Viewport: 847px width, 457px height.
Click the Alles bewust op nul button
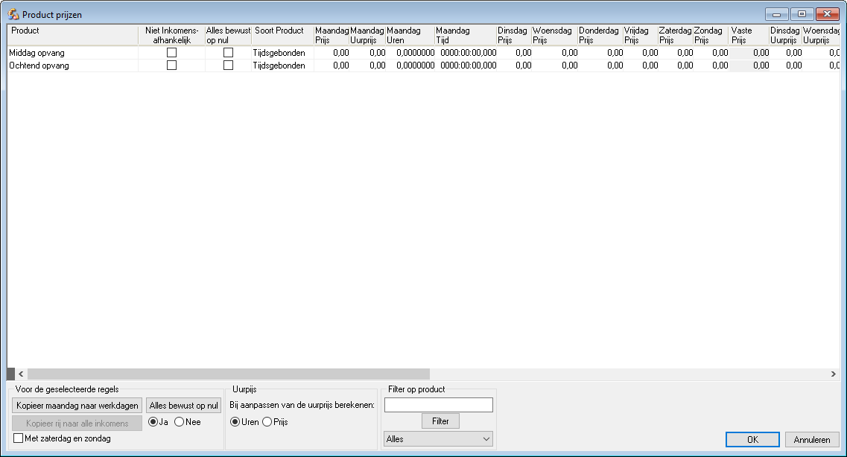tap(183, 406)
